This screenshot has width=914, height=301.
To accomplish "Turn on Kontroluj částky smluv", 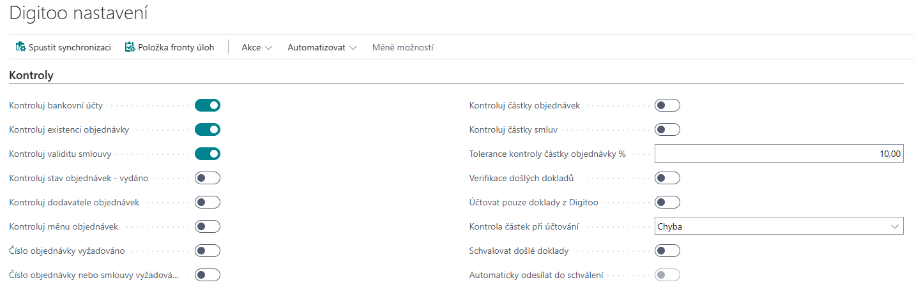I will click(x=667, y=129).
